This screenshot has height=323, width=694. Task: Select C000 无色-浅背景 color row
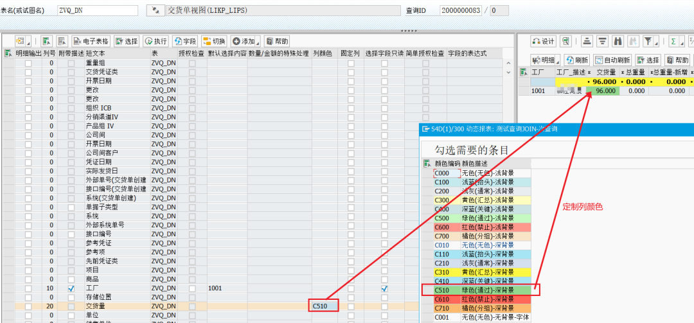tap(482, 173)
